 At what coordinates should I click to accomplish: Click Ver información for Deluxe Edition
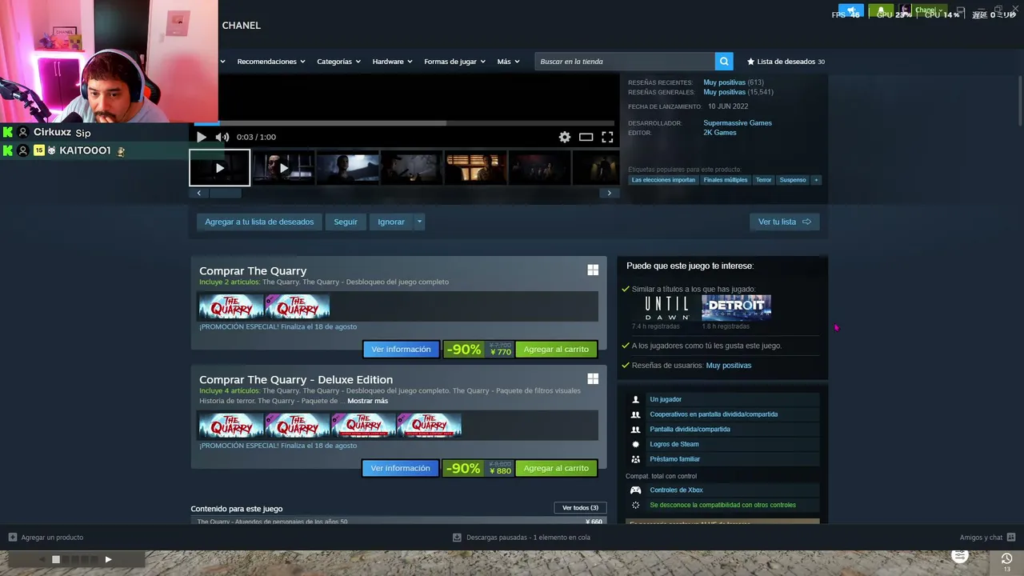[x=400, y=468]
